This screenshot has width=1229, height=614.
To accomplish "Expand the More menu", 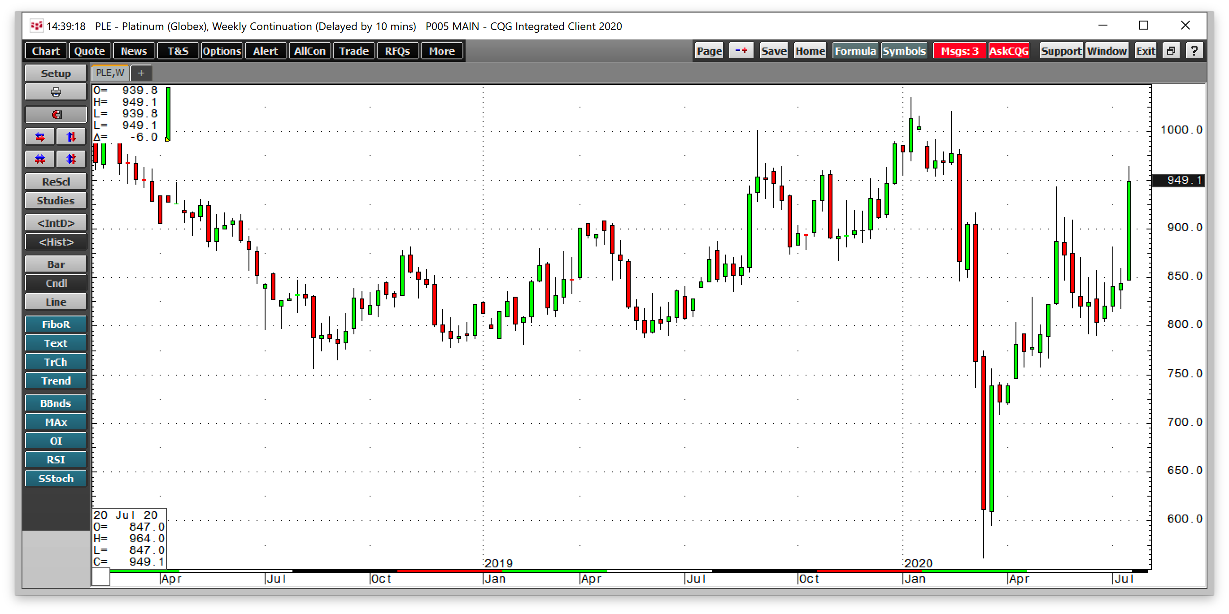I will click(441, 51).
